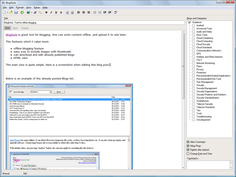Open the File menu
This screenshot has height=177, width=236.
5,7
